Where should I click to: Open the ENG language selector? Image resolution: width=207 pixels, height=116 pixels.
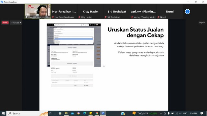pos(185,113)
